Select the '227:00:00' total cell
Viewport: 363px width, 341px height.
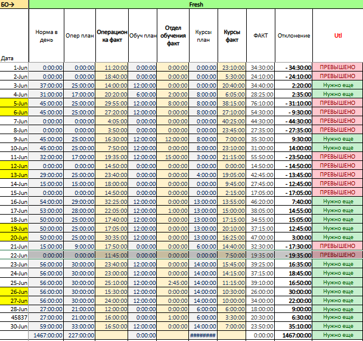click(80, 335)
